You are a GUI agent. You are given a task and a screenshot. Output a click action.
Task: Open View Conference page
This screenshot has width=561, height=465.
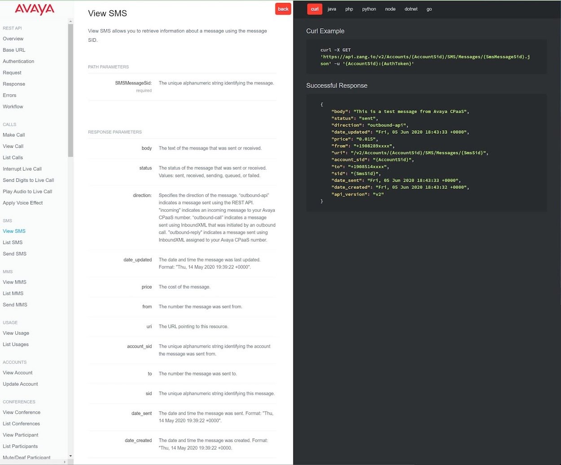pos(22,412)
